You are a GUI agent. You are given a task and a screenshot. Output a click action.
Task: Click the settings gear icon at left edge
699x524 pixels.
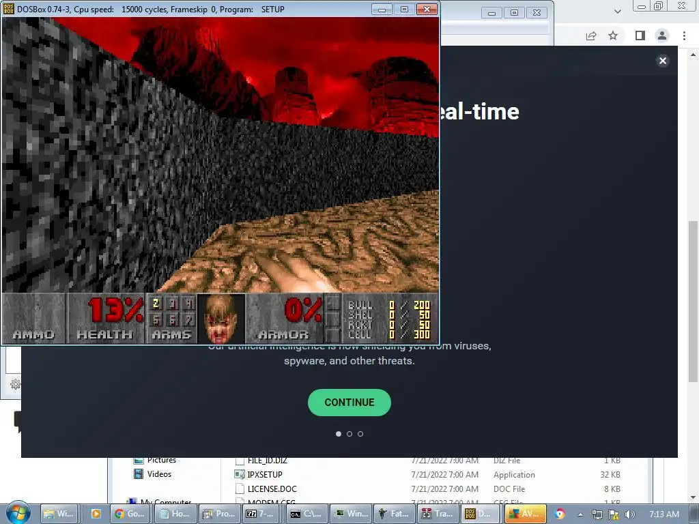click(15, 384)
